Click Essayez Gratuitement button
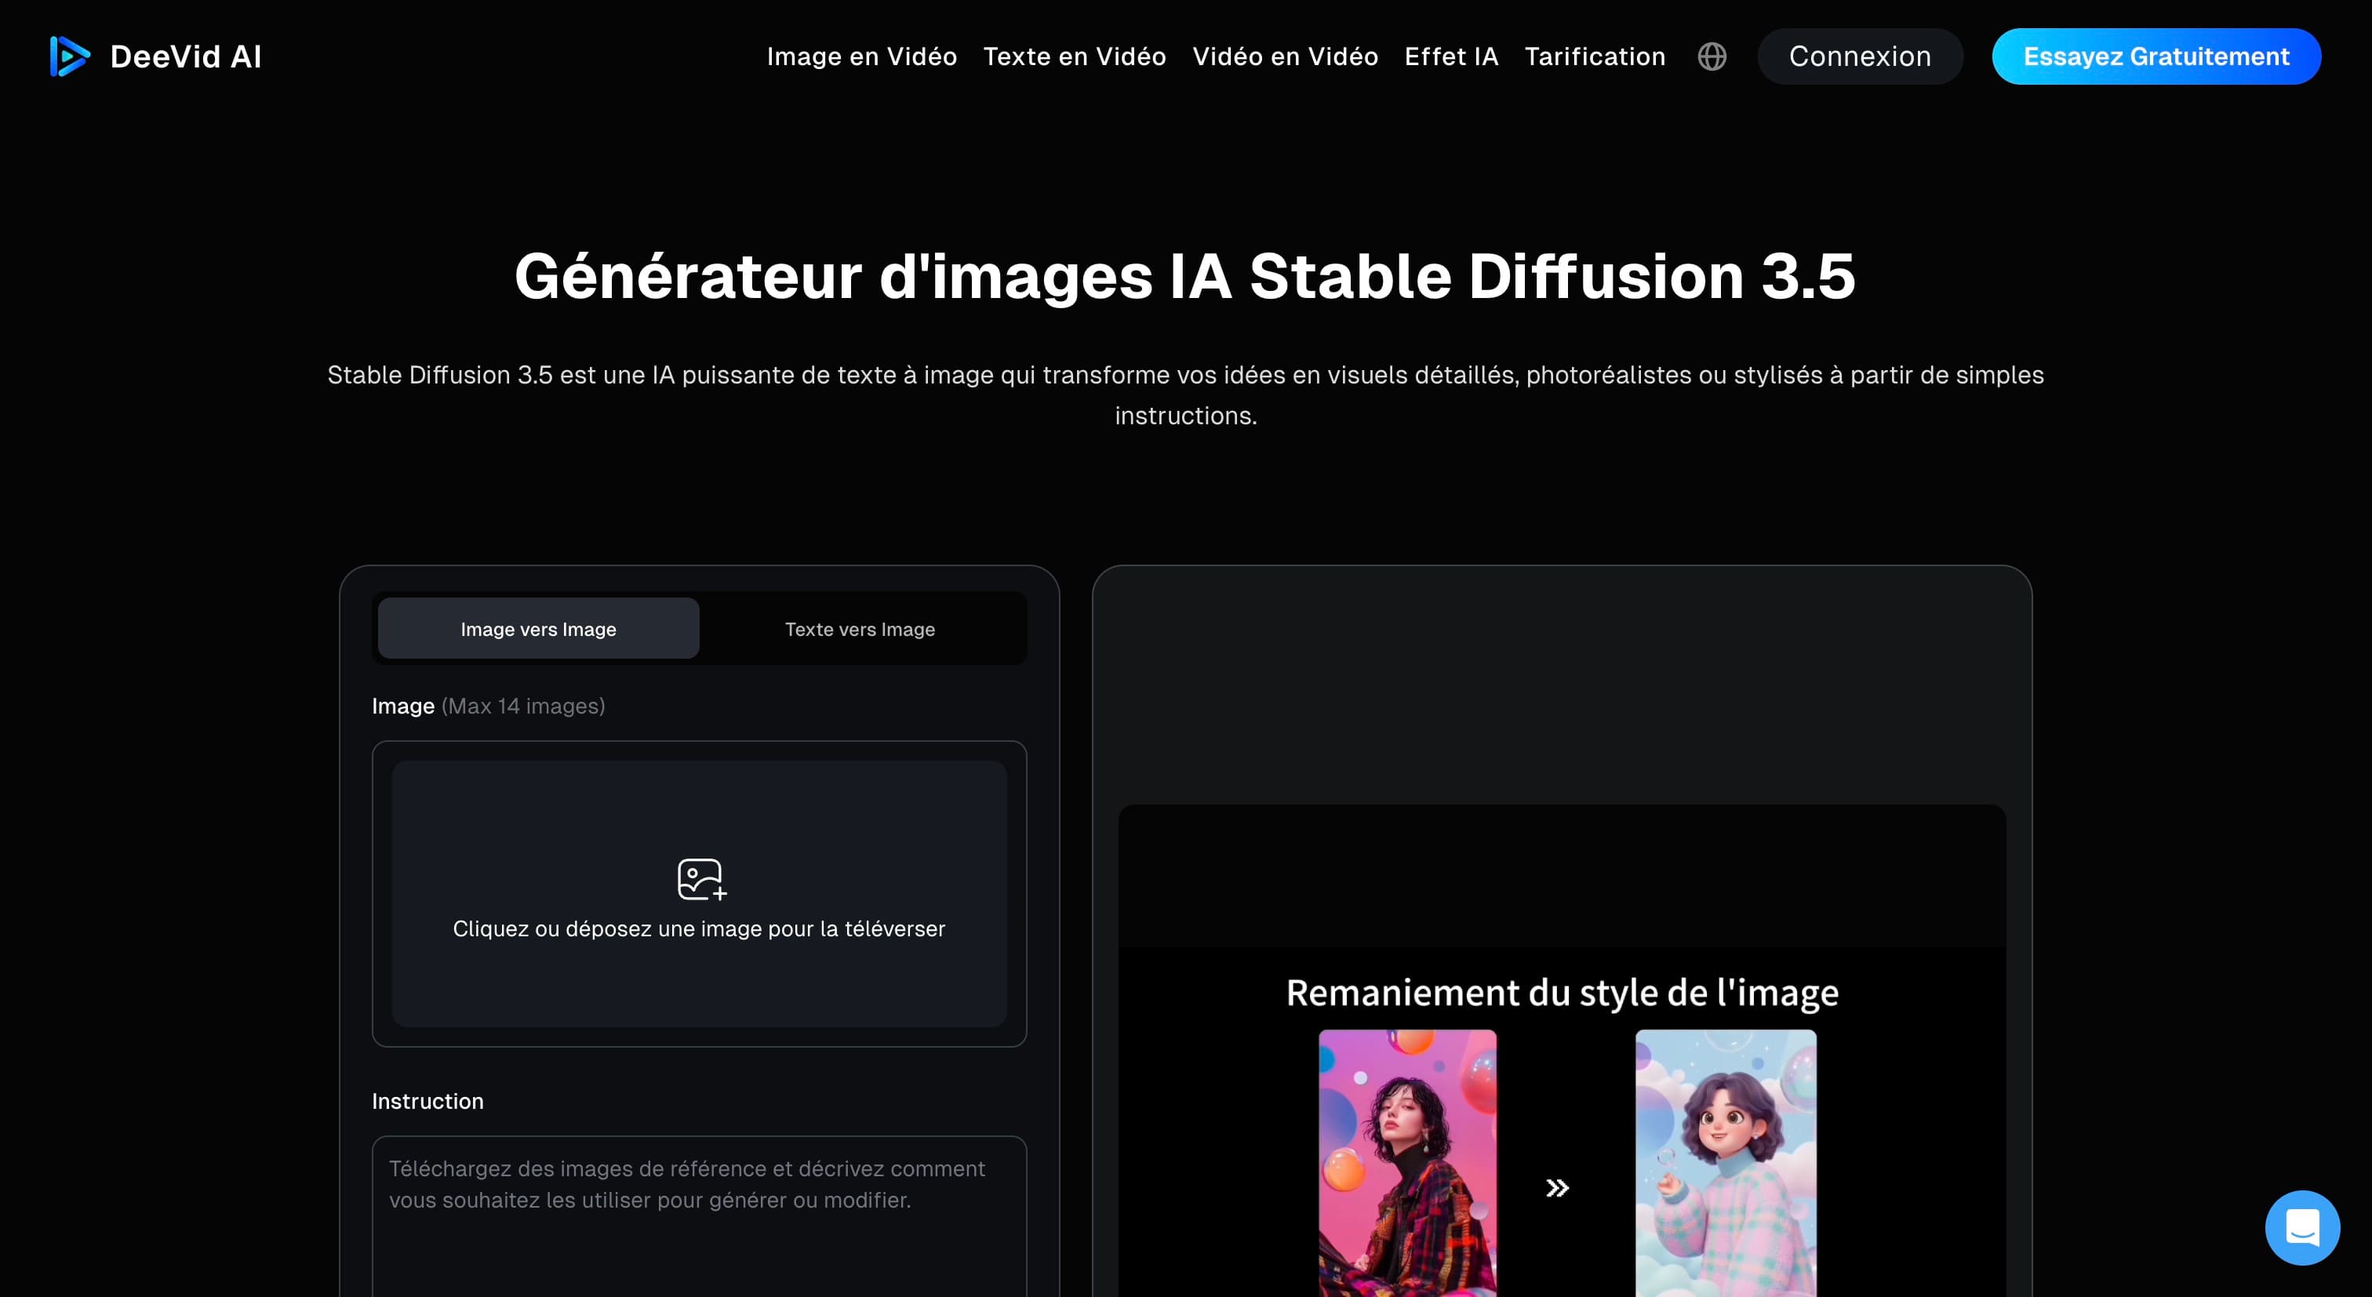Screen dimensions: 2372x1297 point(2156,56)
